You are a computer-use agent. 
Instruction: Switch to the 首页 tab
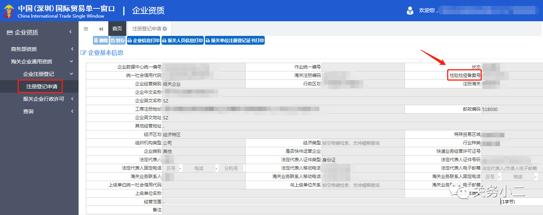117,29
